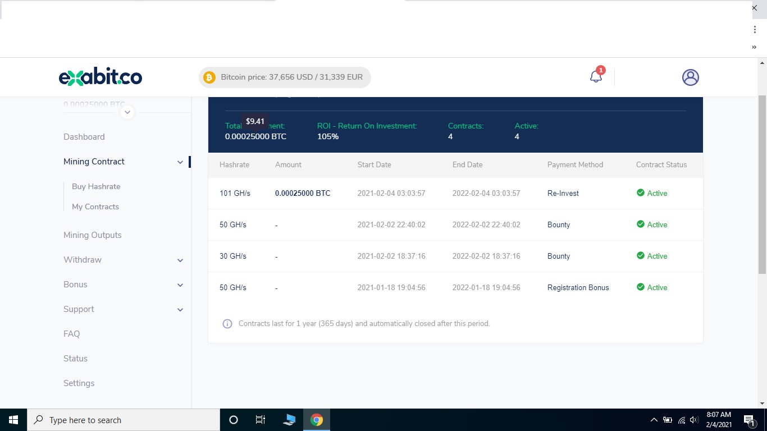Show hidden system tray icons

654,420
